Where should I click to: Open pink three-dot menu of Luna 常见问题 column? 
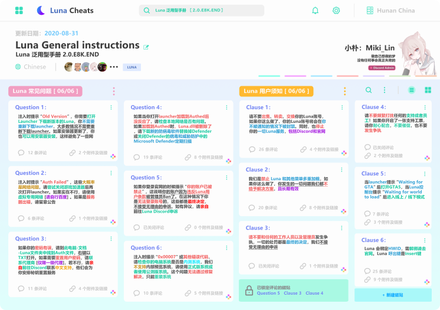(x=114, y=91)
